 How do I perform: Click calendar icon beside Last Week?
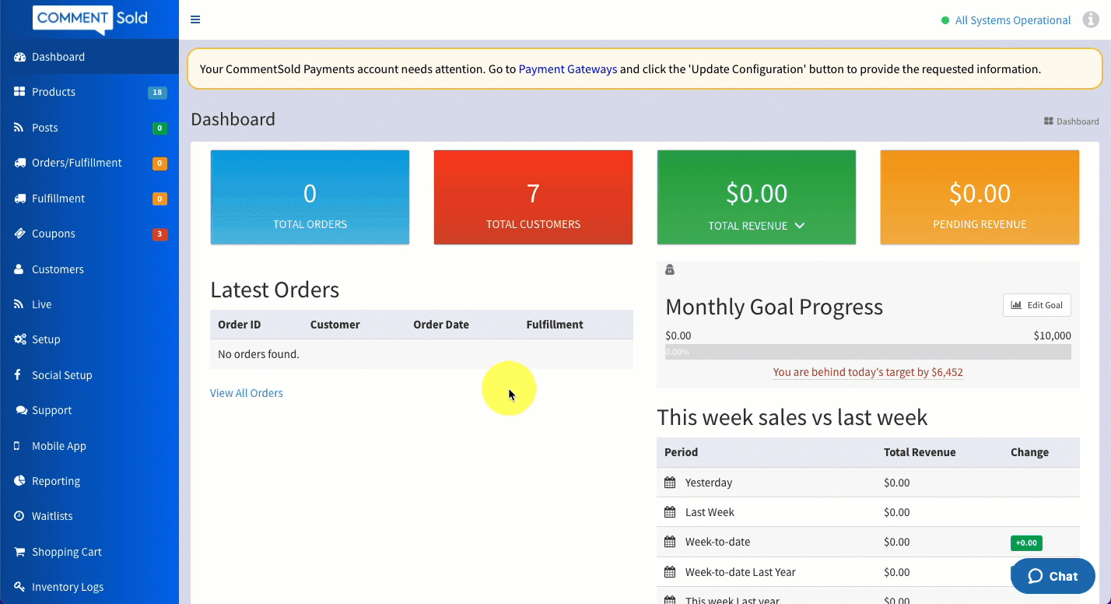(670, 512)
